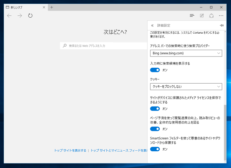This screenshot has width=231, height=168.
Task: Pin the 詳細設定 settings pane
Action: [221, 26]
